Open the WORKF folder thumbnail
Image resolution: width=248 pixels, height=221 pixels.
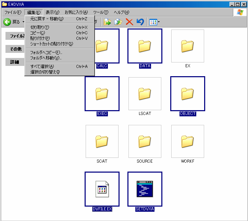(187, 141)
